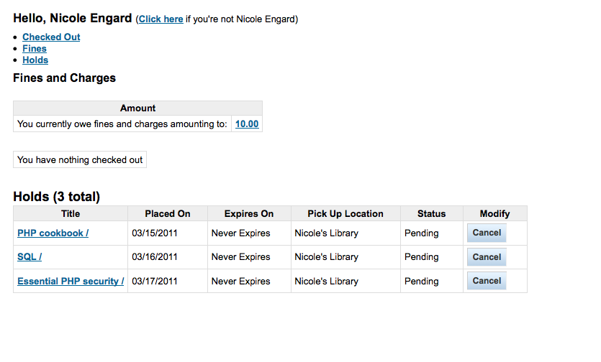Open the PHP cookbook title link
The height and width of the screenshot is (362, 601).
click(x=53, y=233)
